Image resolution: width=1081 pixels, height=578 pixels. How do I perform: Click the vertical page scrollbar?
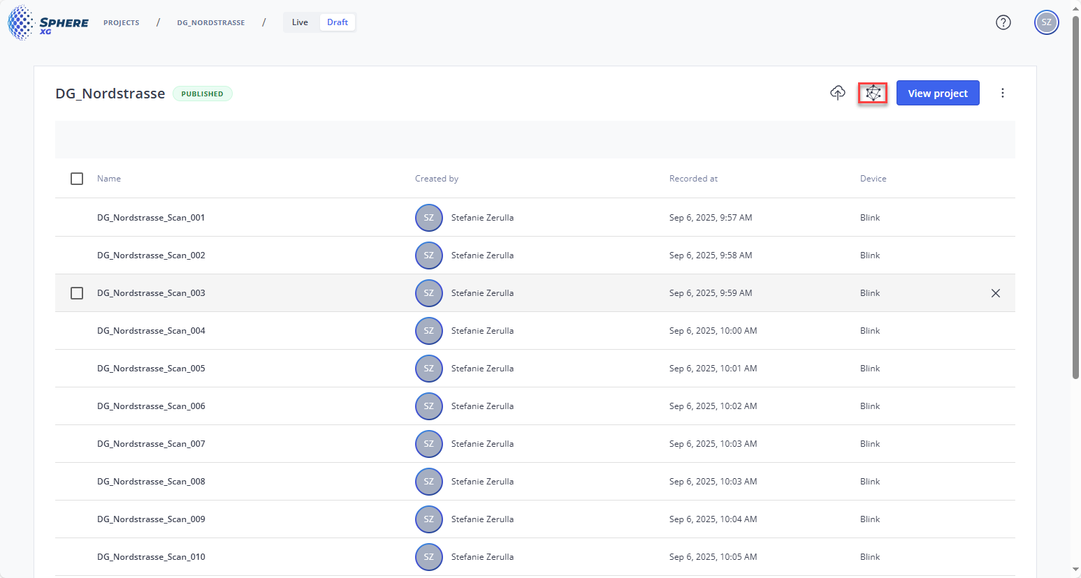click(x=1075, y=195)
